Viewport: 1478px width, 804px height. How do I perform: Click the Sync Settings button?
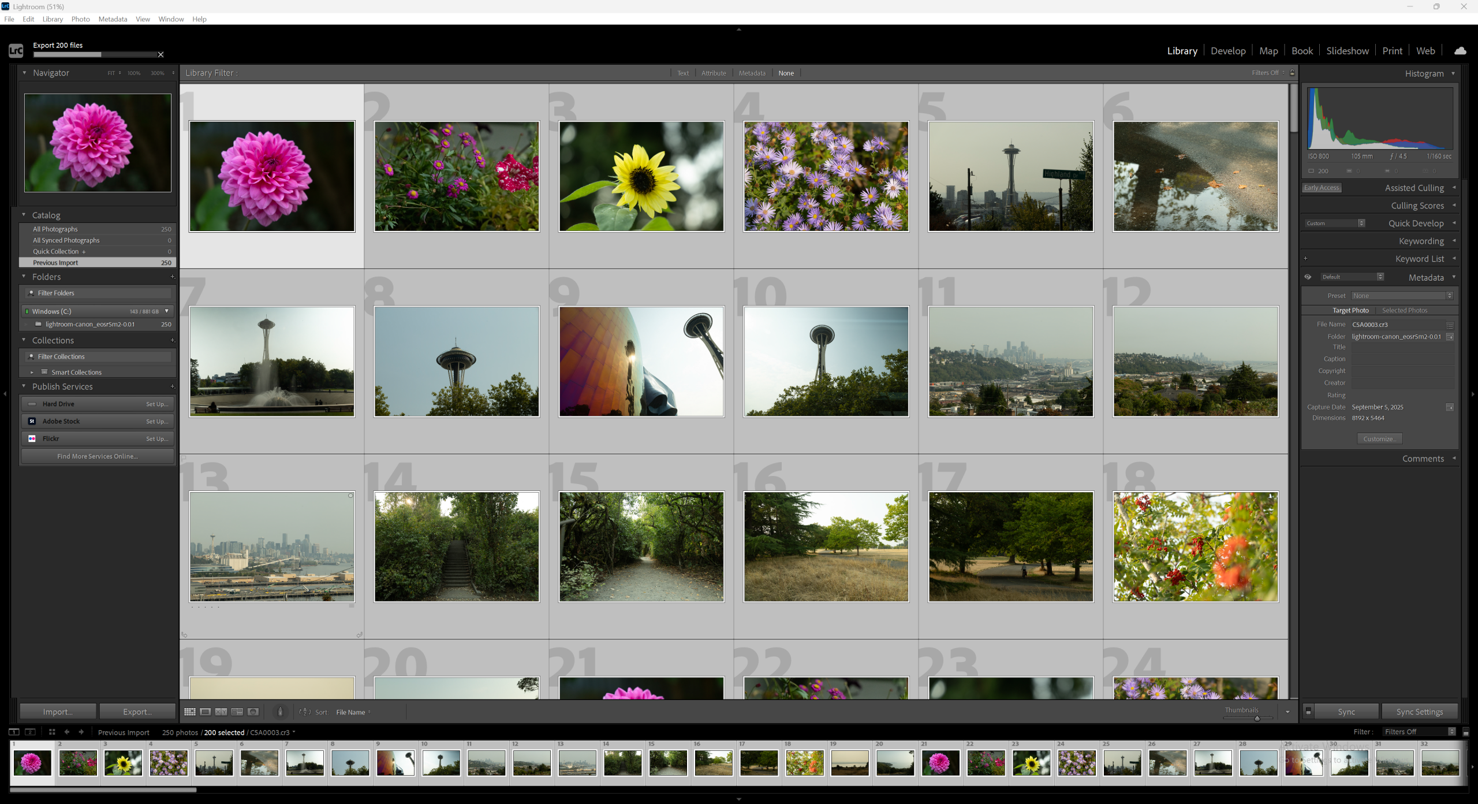[x=1419, y=712]
